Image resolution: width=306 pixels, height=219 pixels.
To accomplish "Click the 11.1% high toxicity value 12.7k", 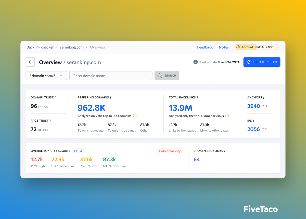I will 37,159.
